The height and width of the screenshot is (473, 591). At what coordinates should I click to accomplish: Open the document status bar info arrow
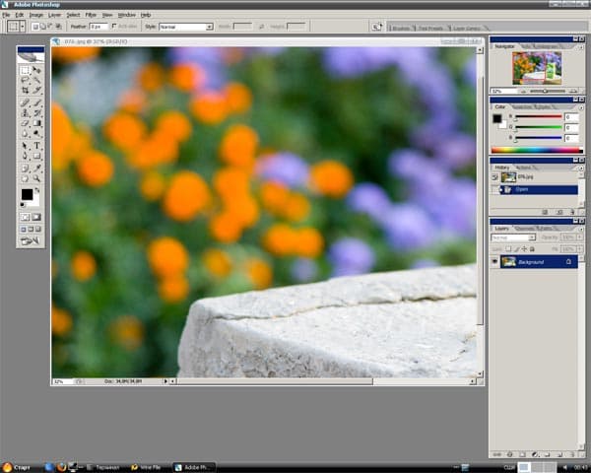(165, 381)
